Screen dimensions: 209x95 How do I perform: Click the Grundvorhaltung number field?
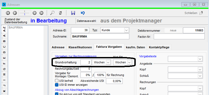86,62
